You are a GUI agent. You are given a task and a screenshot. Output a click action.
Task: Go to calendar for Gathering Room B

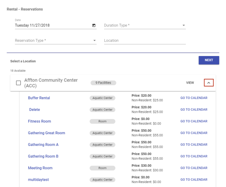pos(194,156)
